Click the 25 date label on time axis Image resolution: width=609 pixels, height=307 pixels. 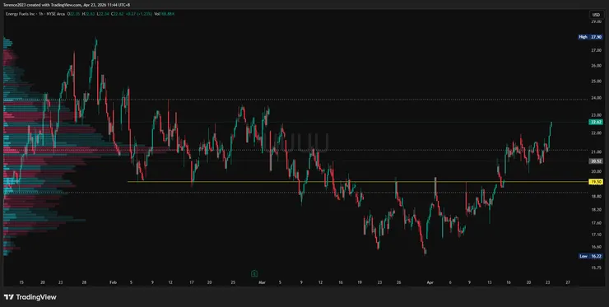pyautogui.click(x=233, y=282)
